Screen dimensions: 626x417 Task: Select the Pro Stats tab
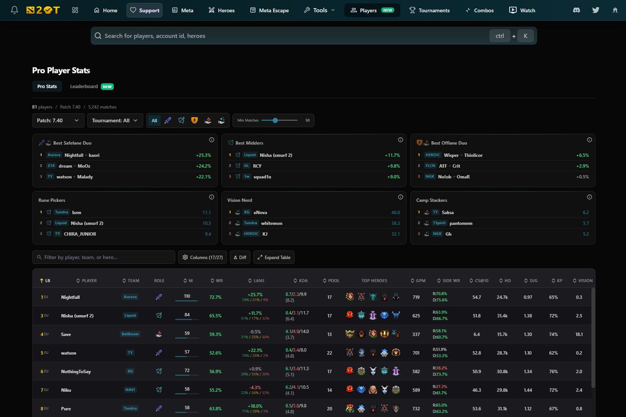tap(47, 87)
